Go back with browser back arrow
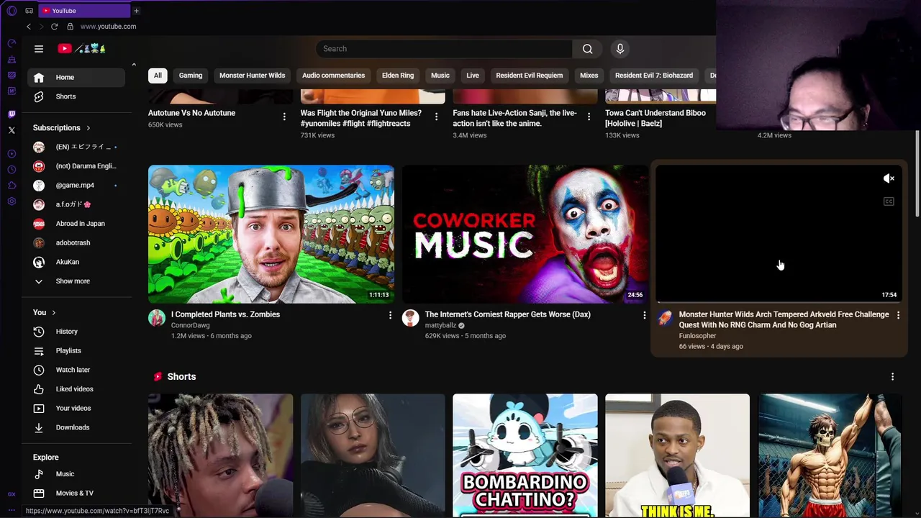This screenshot has width=921, height=518. tap(29, 27)
